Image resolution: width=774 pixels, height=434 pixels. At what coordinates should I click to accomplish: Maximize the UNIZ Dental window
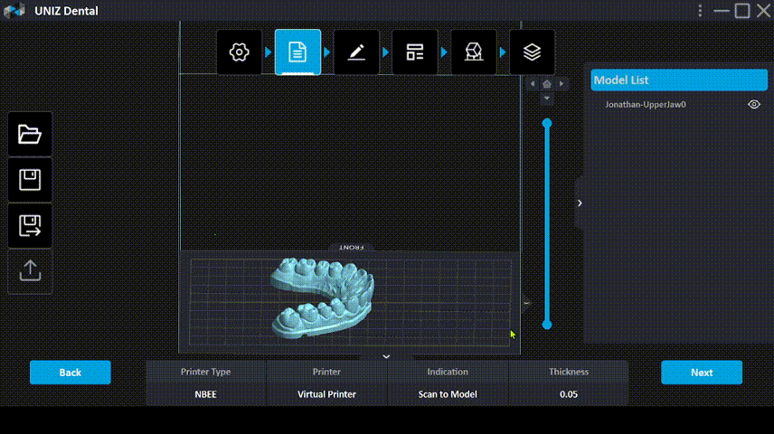click(742, 10)
